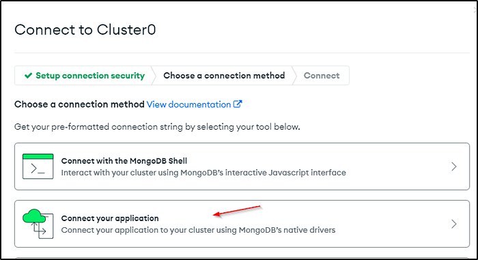Screen dimensions: 478x260
Task: Open external link icon beside View documentation
Action: pos(238,104)
